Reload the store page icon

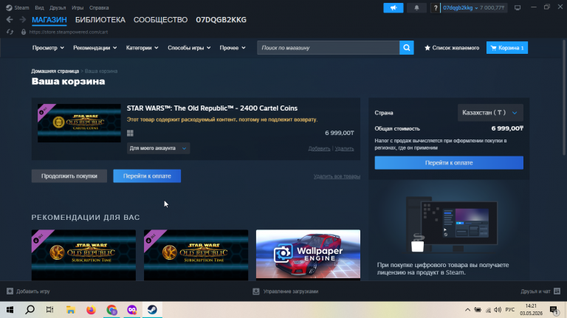point(10,32)
